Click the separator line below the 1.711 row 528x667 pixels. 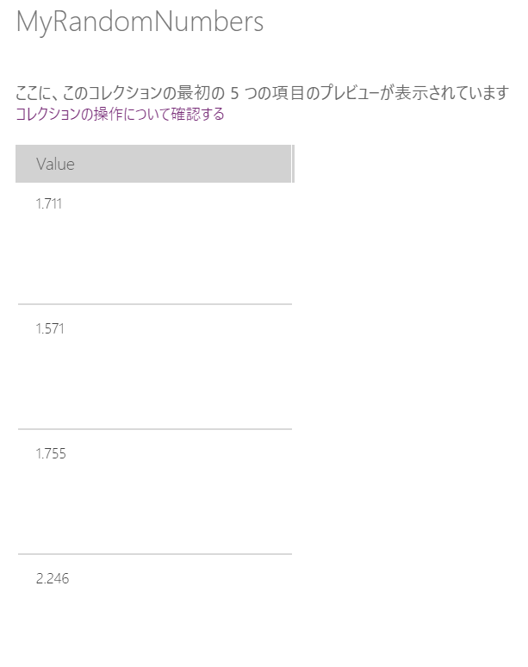[x=155, y=304]
